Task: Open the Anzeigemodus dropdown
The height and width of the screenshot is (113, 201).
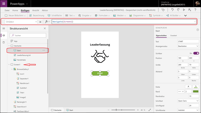Action: [x=188, y=46]
